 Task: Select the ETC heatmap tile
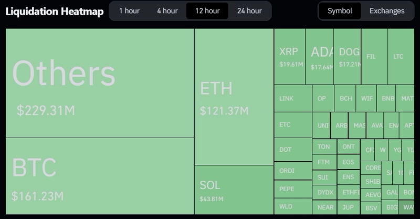[292, 125]
